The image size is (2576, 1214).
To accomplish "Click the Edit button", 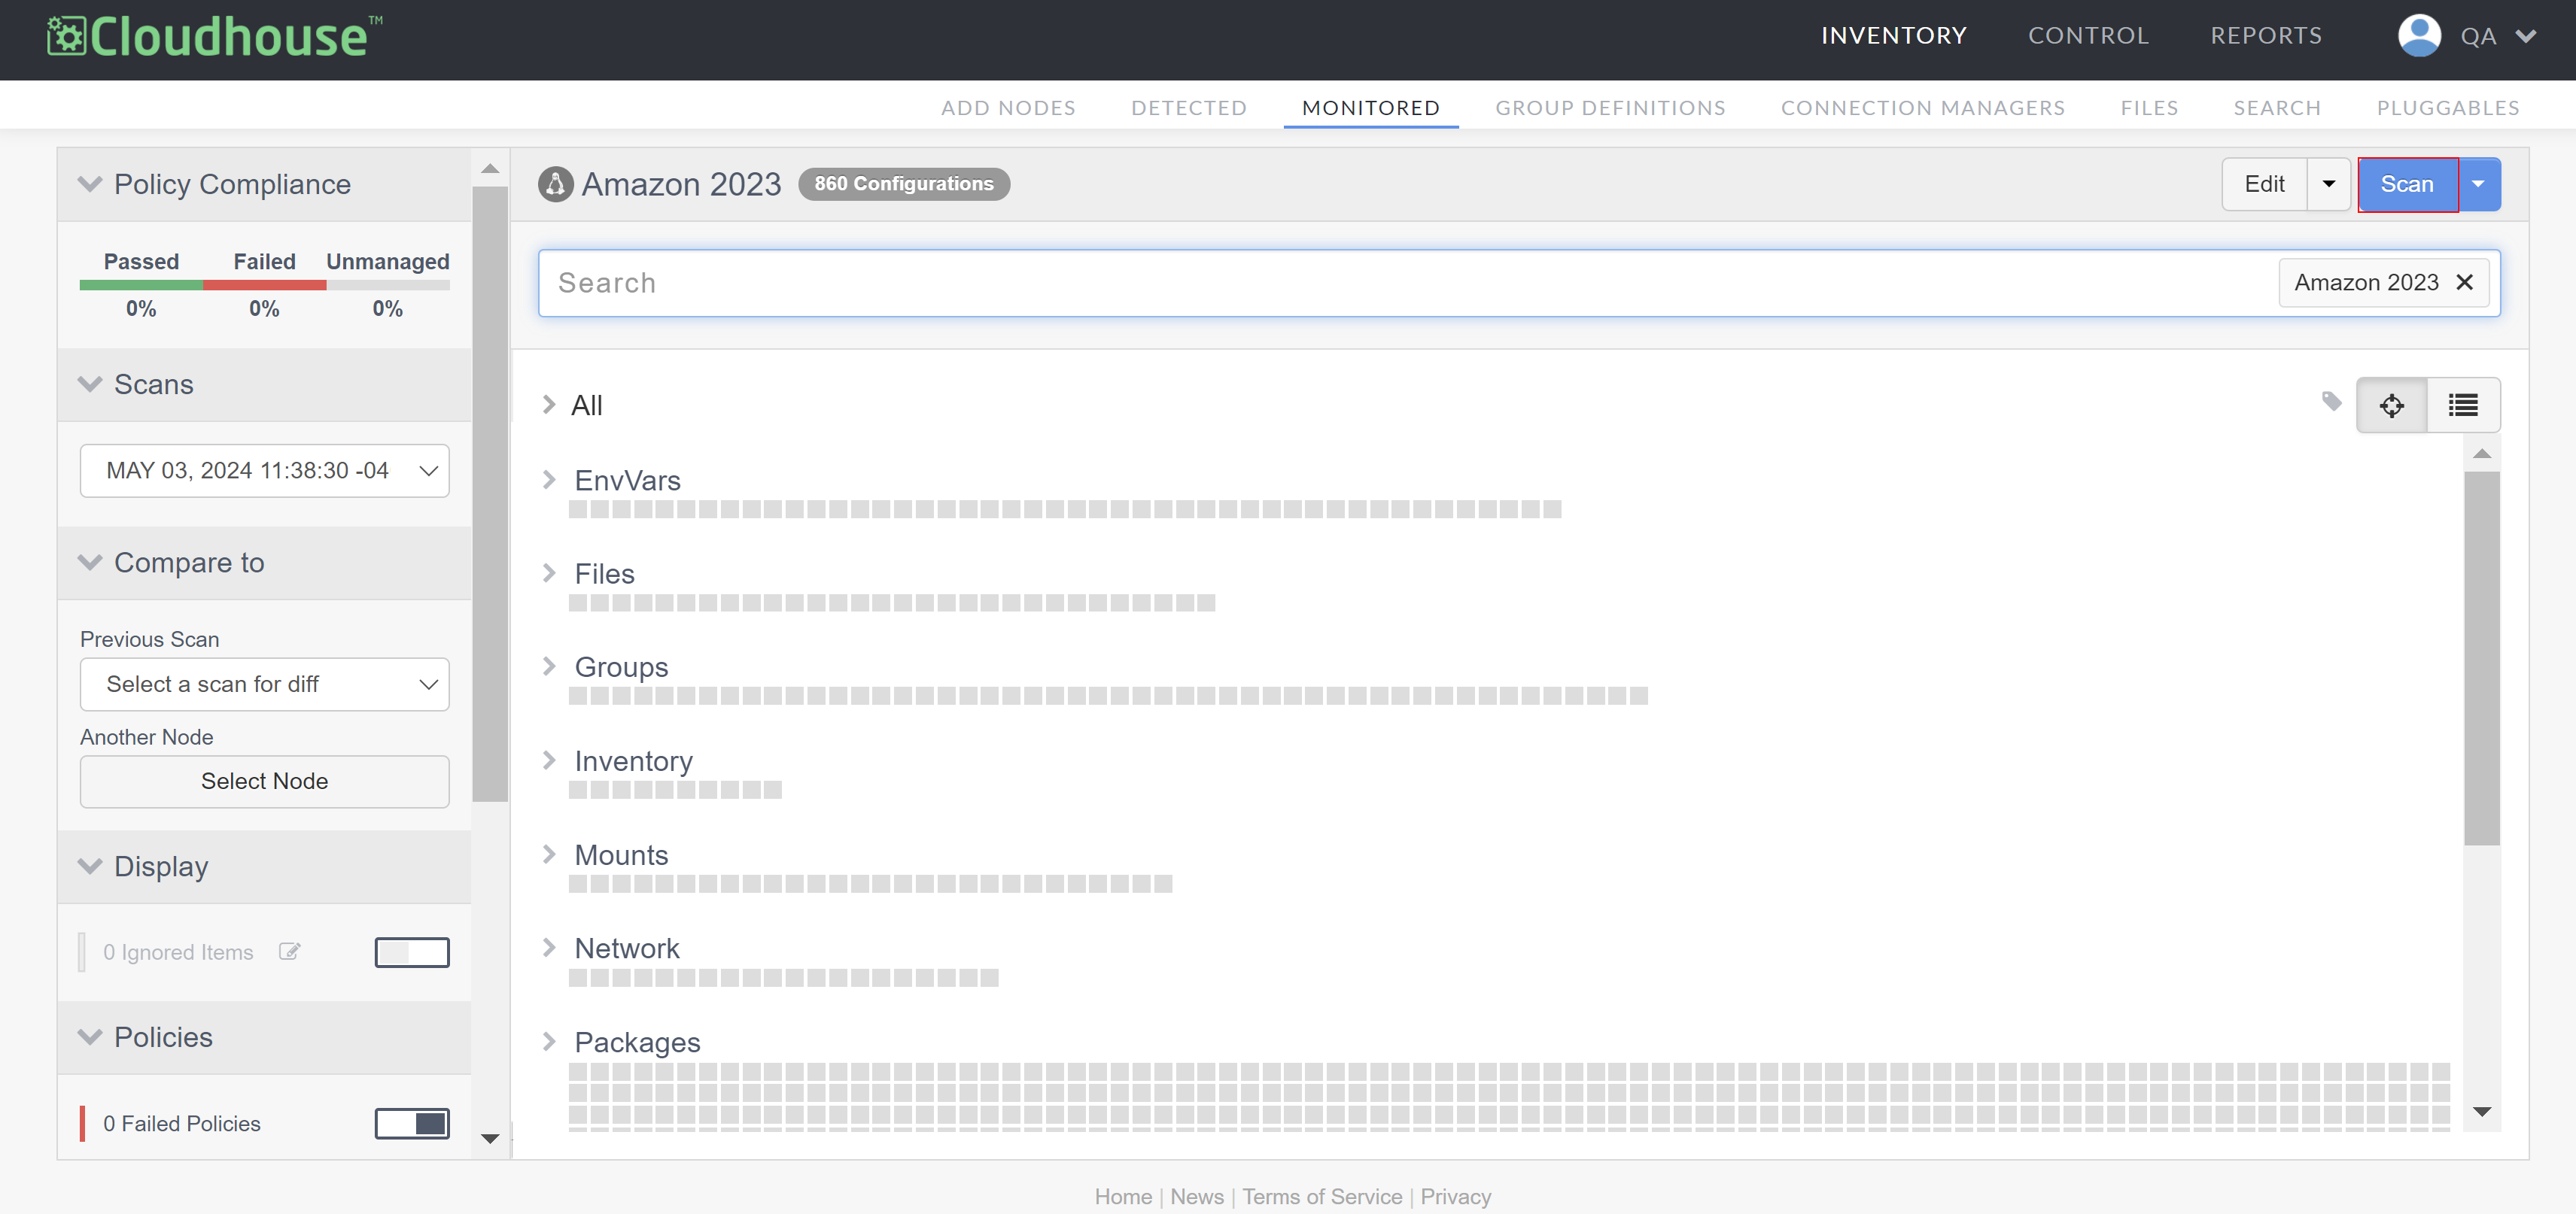I will pyautogui.click(x=2264, y=184).
